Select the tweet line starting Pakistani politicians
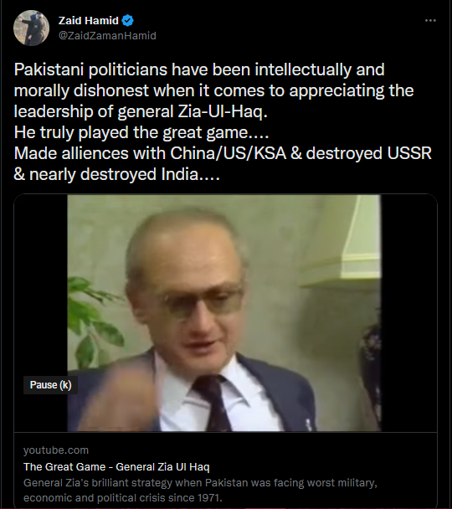The width and height of the screenshot is (452, 509). click(x=199, y=69)
